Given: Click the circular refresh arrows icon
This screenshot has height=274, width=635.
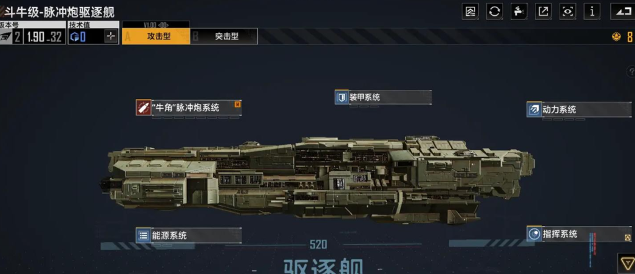Looking at the screenshot, I should pyautogui.click(x=495, y=12).
